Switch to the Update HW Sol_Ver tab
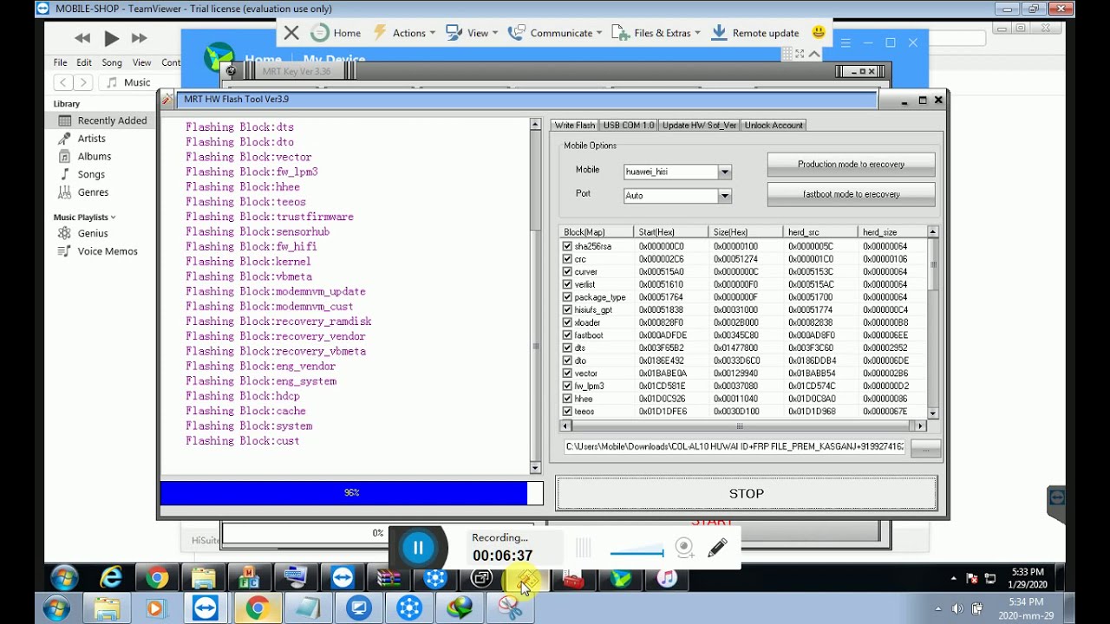Screen dimensions: 1110x624 click(699, 125)
